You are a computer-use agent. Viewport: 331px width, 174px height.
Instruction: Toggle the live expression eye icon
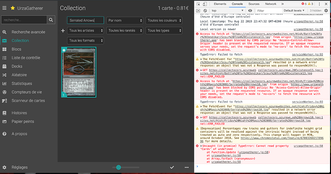point(250,11)
